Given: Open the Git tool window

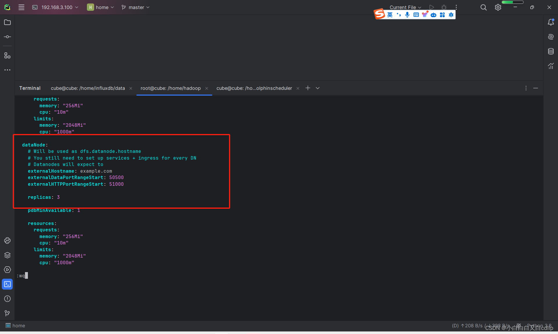Looking at the screenshot, I should (7, 313).
